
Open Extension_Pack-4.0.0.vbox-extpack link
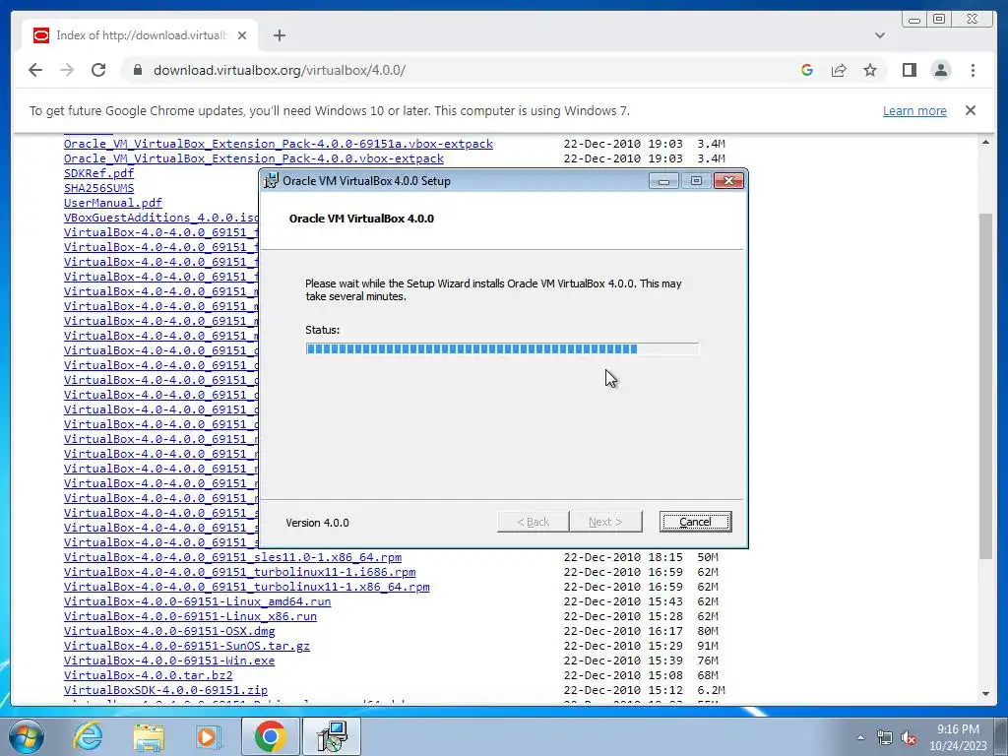point(253,158)
